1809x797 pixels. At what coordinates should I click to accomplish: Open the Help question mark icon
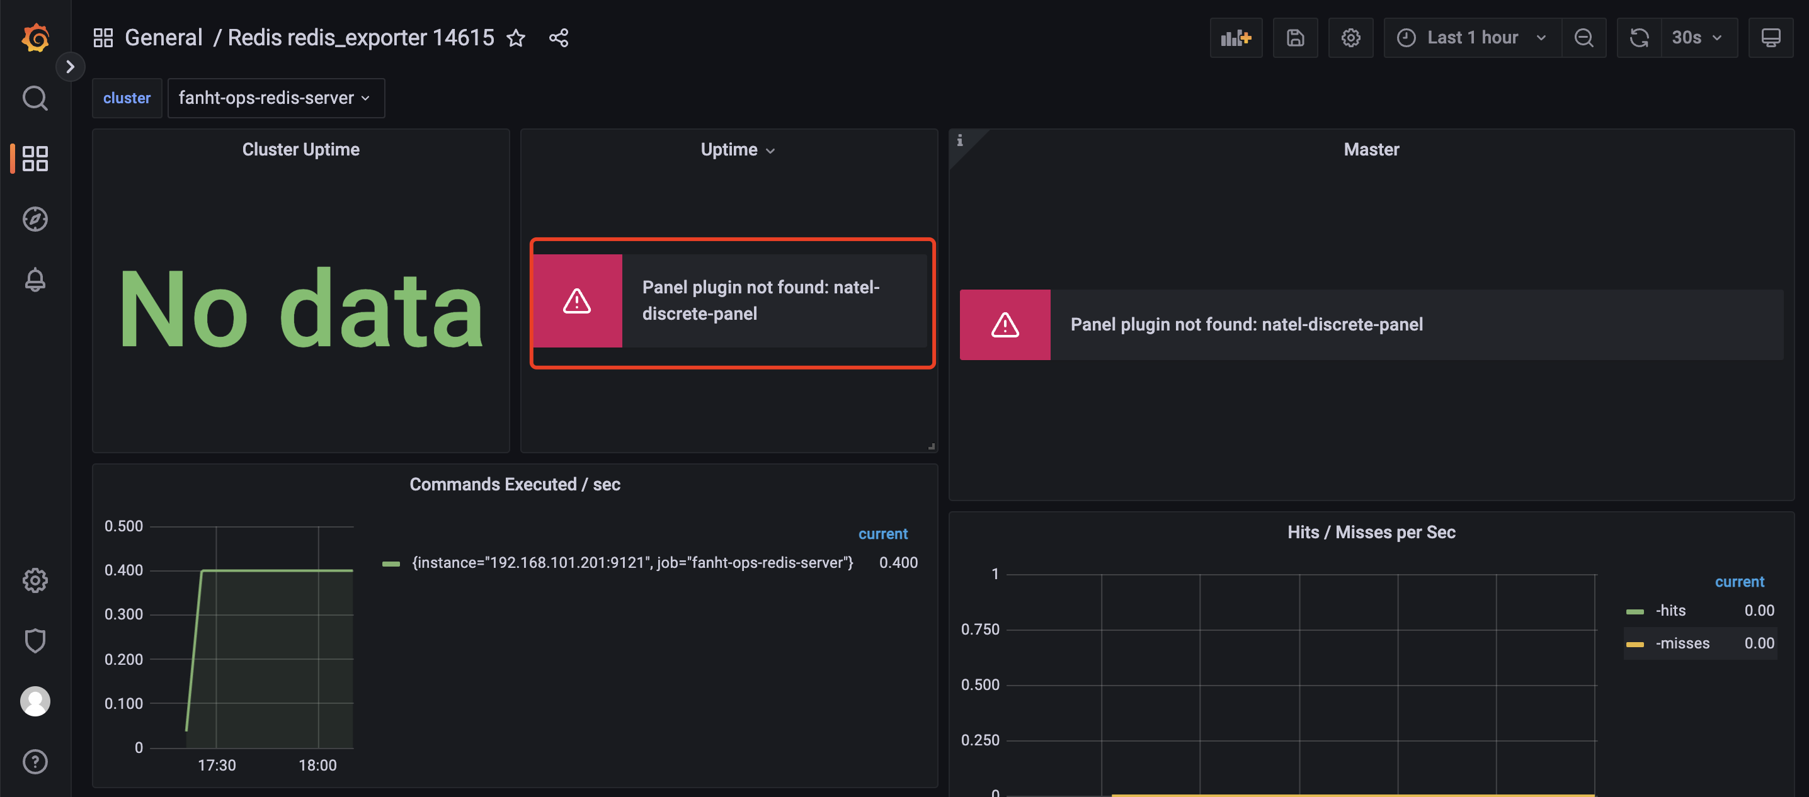click(x=35, y=761)
